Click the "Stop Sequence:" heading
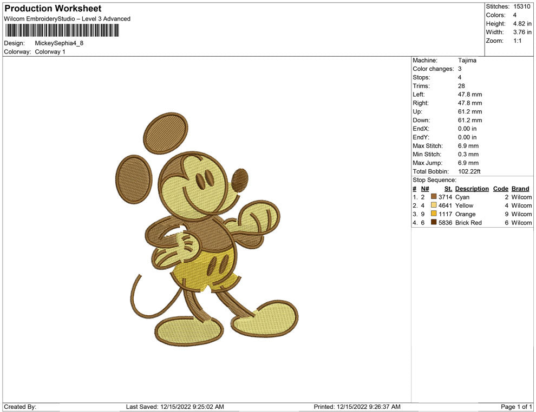This screenshot has width=536, height=412. [x=434, y=180]
